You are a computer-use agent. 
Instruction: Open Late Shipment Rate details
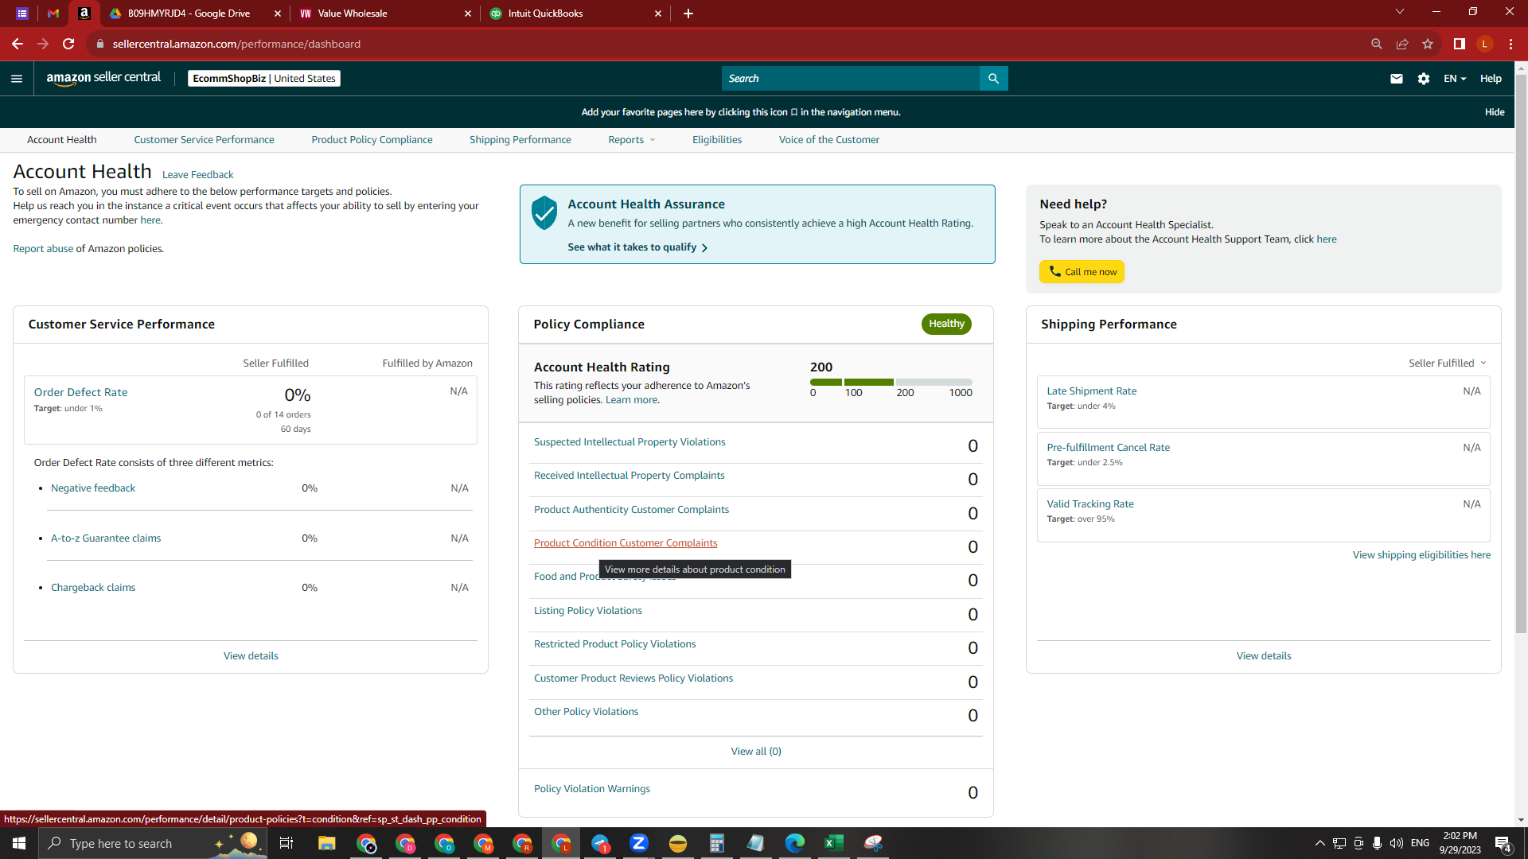click(x=1092, y=391)
